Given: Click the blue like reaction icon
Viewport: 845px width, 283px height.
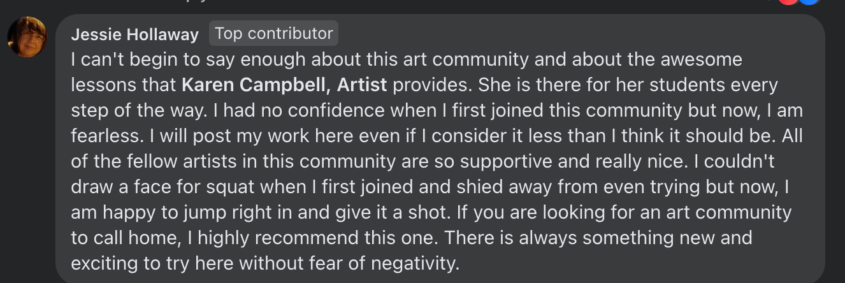Looking at the screenshot, I should (x=809, y=2).
